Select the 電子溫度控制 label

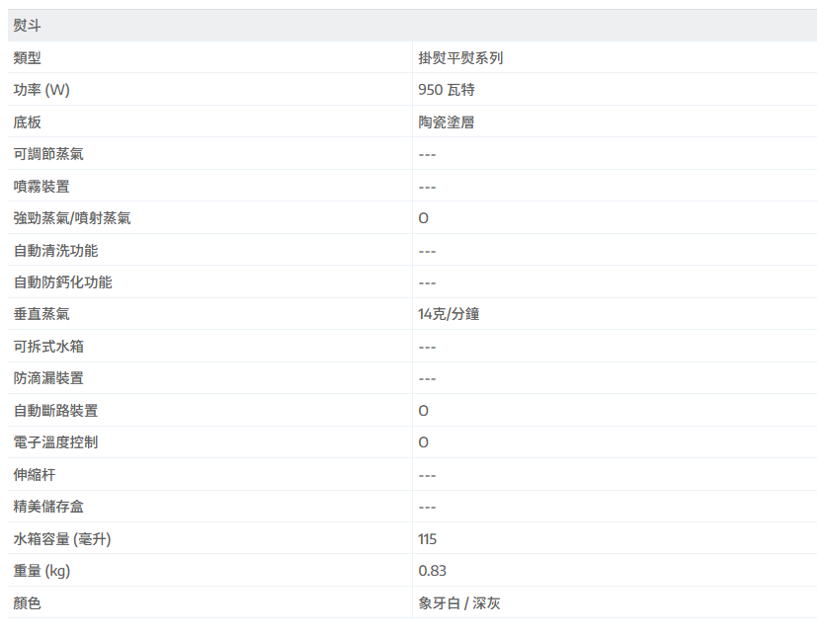(x=55, y=442)
